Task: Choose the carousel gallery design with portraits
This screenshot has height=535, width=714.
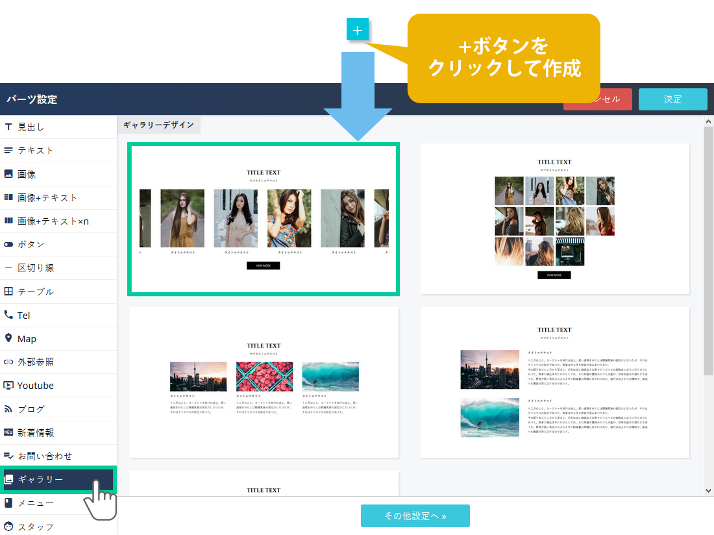Action: 264,220
